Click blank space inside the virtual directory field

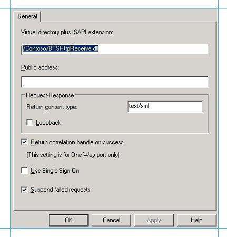[x=153, y=50]
